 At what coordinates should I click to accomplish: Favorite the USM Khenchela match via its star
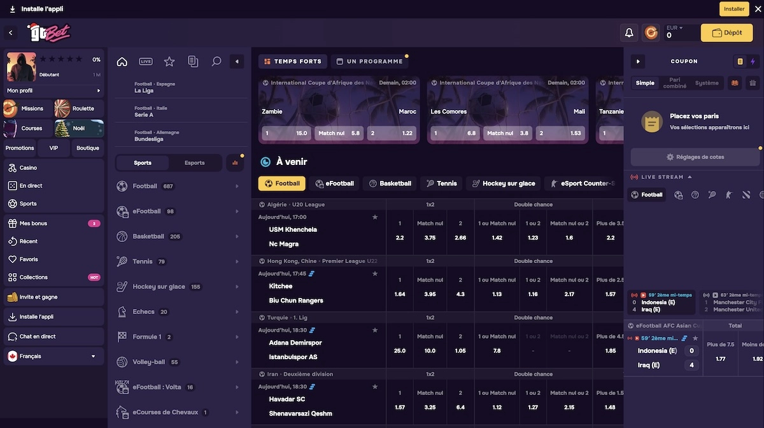pos(375,217)
